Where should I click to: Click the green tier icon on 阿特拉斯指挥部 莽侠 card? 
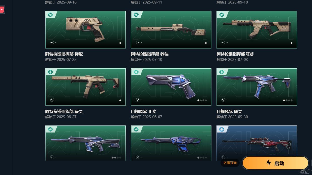pos(136,15)
